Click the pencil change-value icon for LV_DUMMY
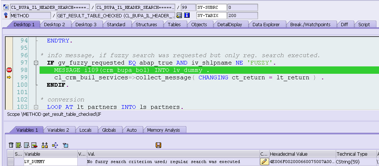Viewport: 379px width, 166px height. tap(264, 162)
